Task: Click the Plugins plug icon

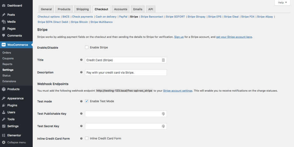Action: pos(3,105)
